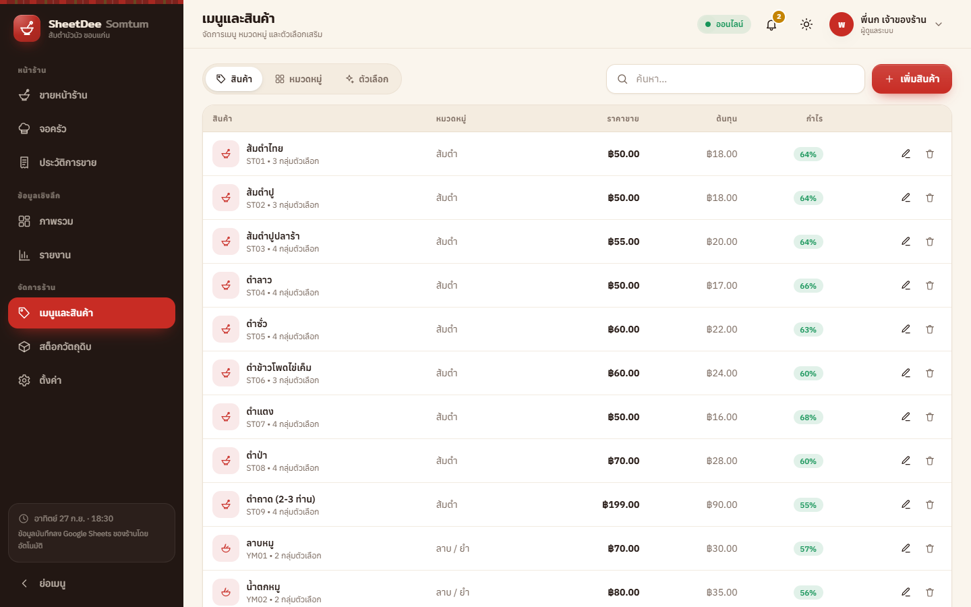Image resolution: width=971 pixels, height=607 pixels.
Task: Click the เพิ่มสินค้า button
Action: 912,79
